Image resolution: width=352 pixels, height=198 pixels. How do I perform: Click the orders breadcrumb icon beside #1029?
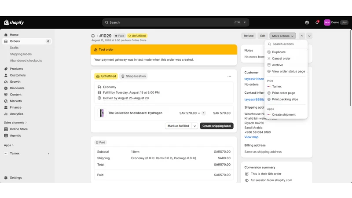point(93,36)
